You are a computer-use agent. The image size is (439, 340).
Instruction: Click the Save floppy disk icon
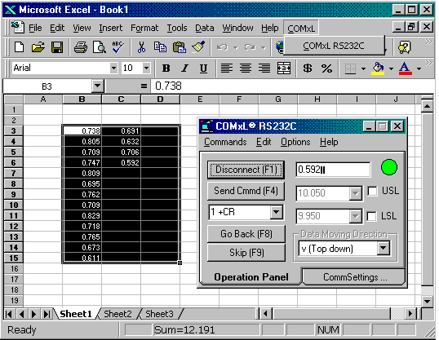[57, 46]
